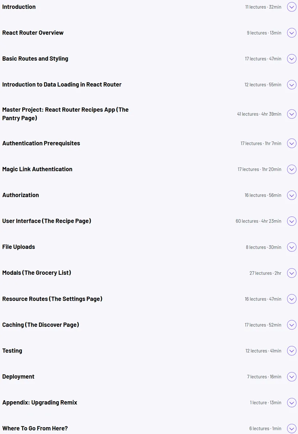This screenshot has height=434, width=298.
Task: Open the Deployment section heading
Action: pyautogui.click(x=18, y=377)
